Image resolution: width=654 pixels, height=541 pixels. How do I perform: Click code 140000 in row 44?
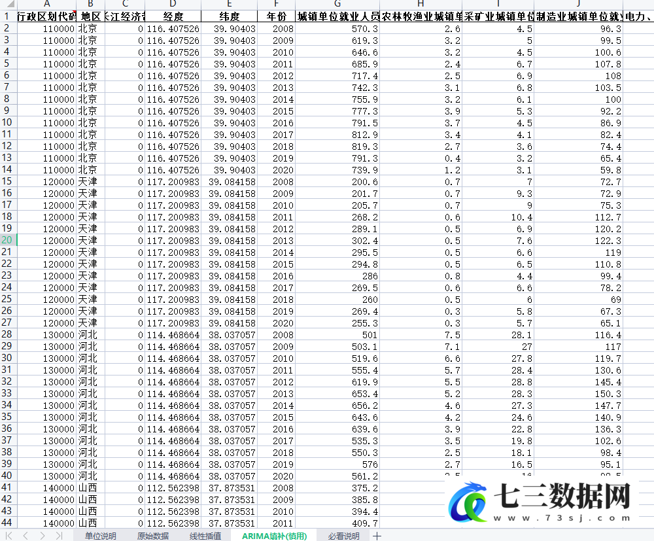(x=46, y=523)
